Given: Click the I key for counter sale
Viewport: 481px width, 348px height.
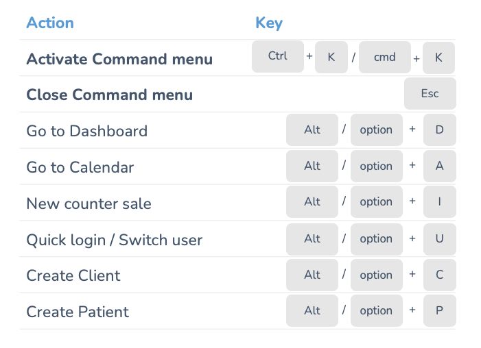Looking at the screenshot, I should pos(439,202).
